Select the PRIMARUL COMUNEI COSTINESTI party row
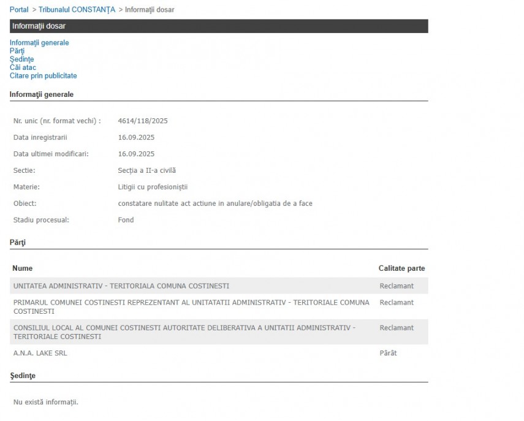 [219, 307]
